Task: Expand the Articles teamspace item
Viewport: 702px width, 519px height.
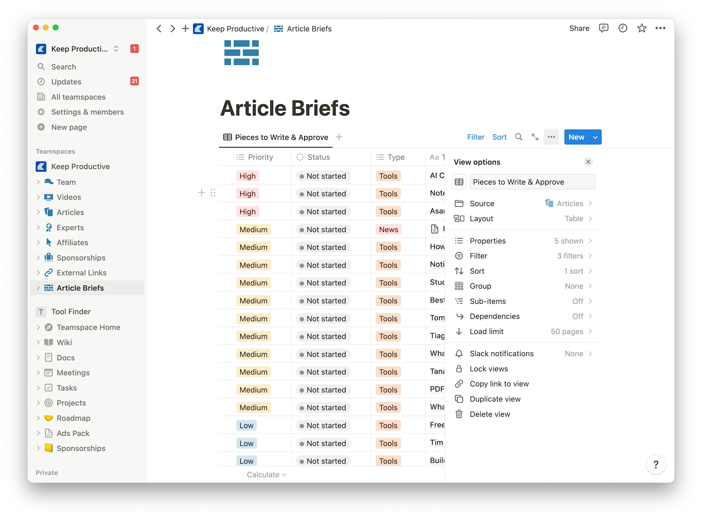Action: point(38,212)
